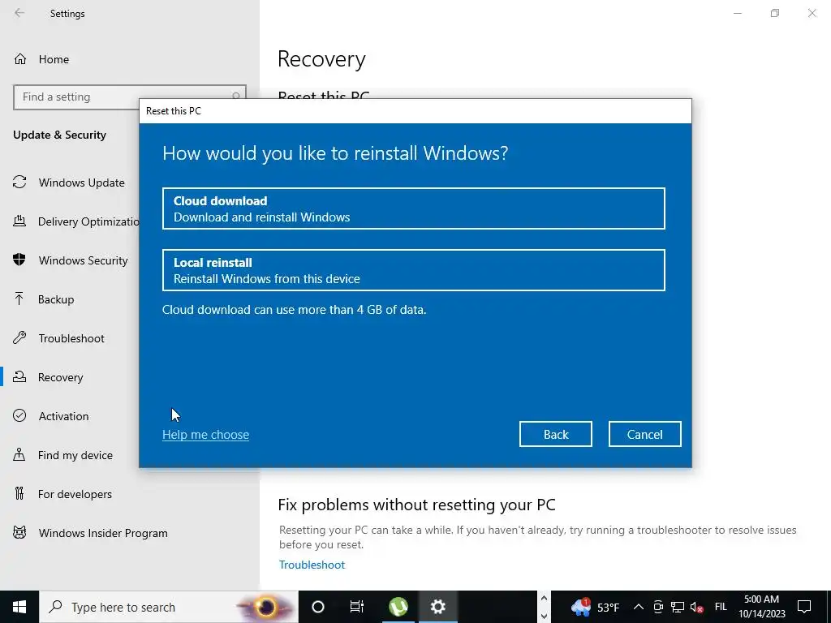Click the Recovery icon in the sidebar
The height and width of the screenshot is (623, 831).
(19, 376)
